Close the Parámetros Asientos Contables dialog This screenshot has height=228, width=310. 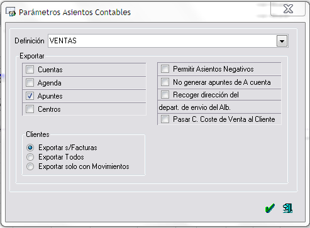click(x=288, y=9)
